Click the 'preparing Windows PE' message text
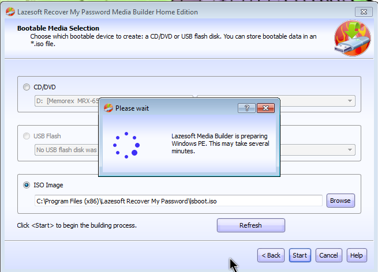This screenshot has width=378, height=272. pyautogui.click(x=220, y=143)
